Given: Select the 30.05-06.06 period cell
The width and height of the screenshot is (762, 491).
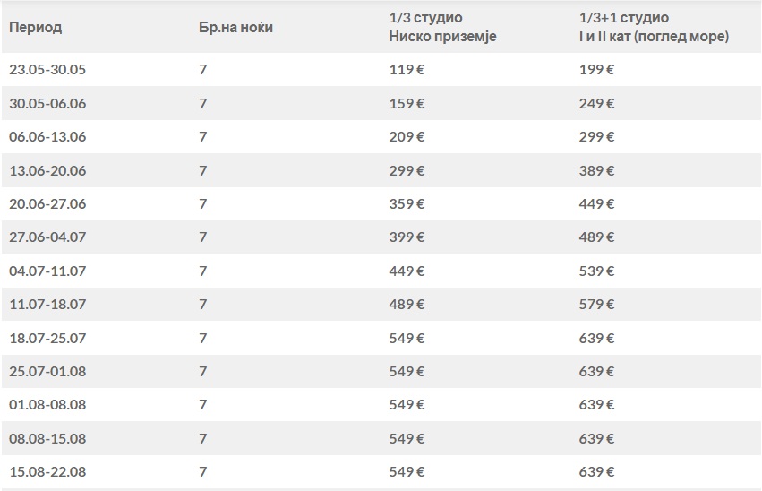Looking at the screenshot, I should coord(47,103).
